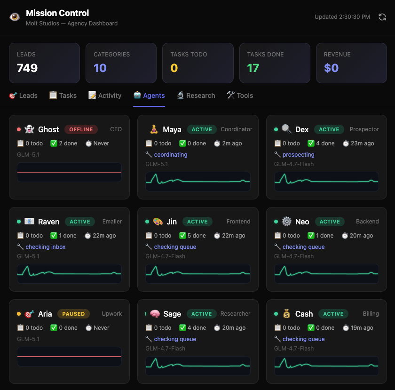This screenshot has height=390, width=395.
Task: Click the ACTIVE badge on Neo
Action: pyautogui.click(x=330, y=222)
